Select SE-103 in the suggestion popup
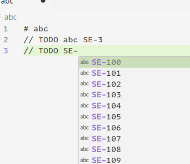Image resolution: width=190 pixels, height=164 pixels. pos(134,95)
